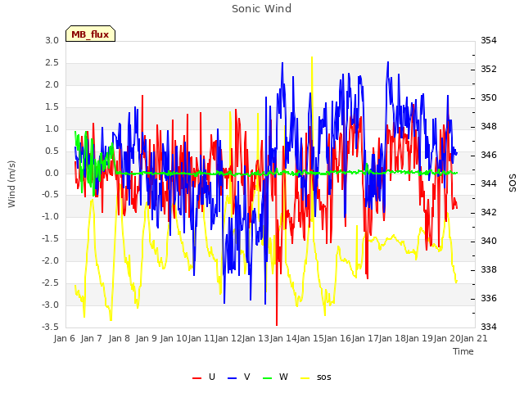Click the Wind (m/s) axis label
This screenshot has height=393, width=524.
coord(11,184)
